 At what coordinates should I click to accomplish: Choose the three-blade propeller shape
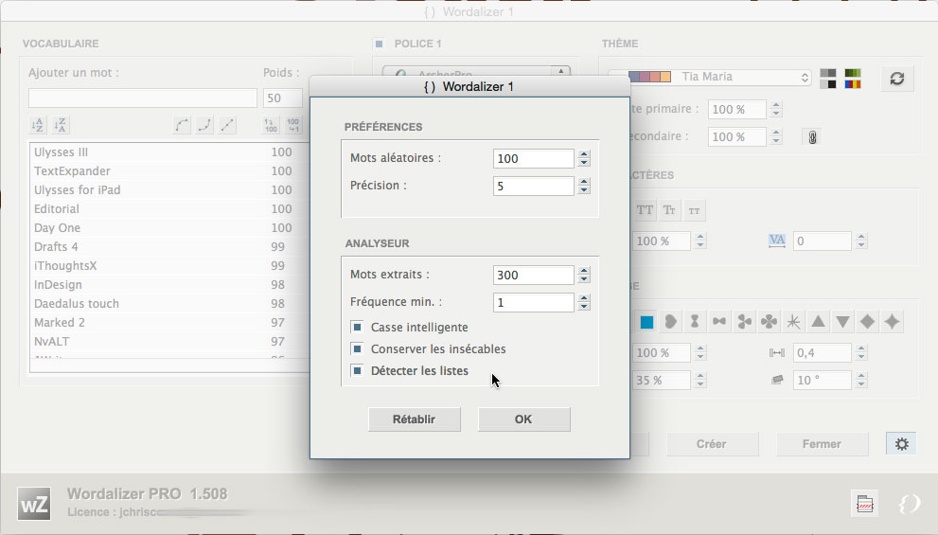pyautogui.click(x=744, y=322)
